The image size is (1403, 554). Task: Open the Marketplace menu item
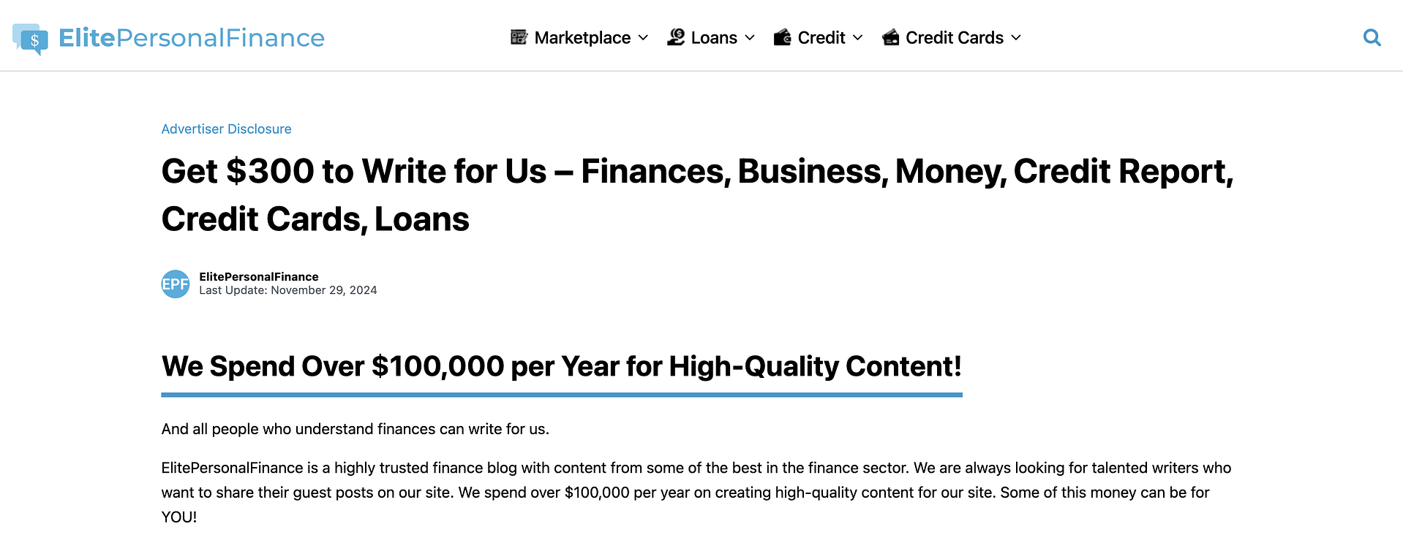[x=583, y=37]
